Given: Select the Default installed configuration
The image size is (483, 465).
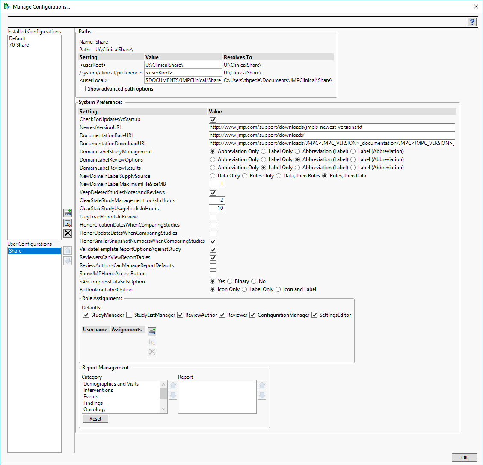Looking at the screenshot, I should (x=18, y=38).
